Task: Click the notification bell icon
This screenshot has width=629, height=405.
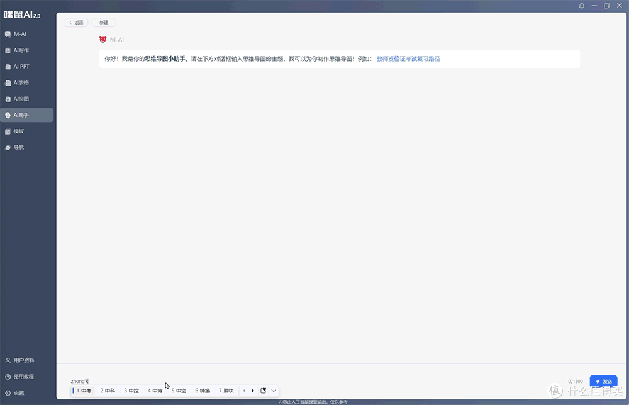Action: point(581,6)
